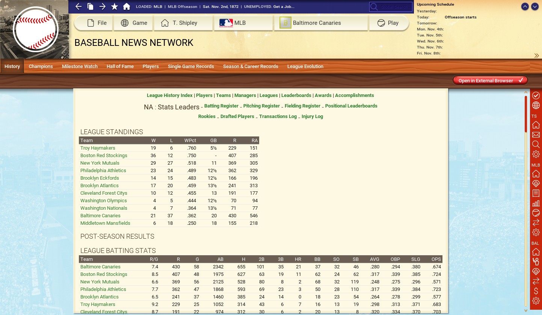Click the copy pages icon in top bar
The height and width of the screenshot is (315, 542).
[90, 6]
